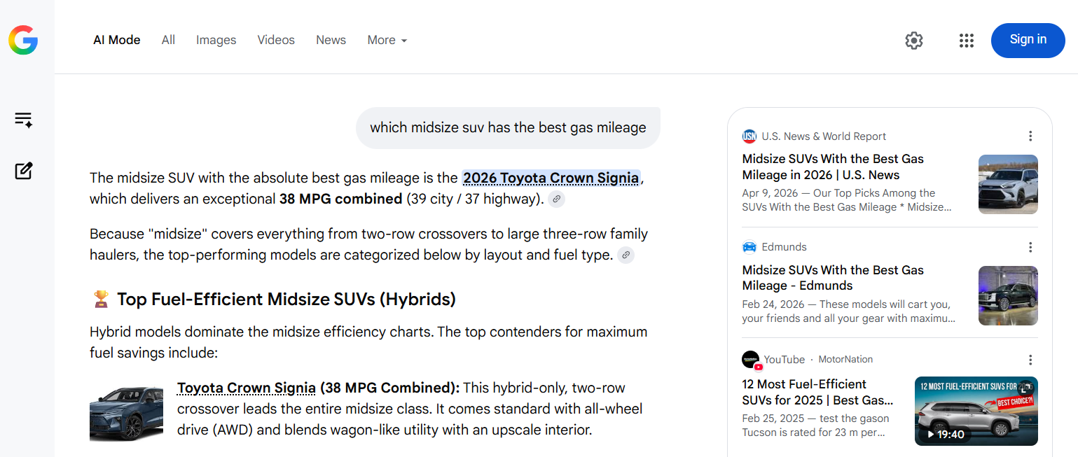The width and height of the screenshot is (1078, 457).
Task: Start a new search with pencil icon
Action: click(24, 171)
